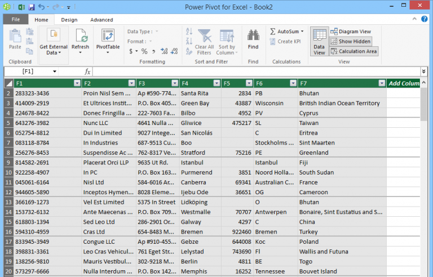The height and width of the screenshot is (277, 433).
Task: Select cell 'Tennessee'
Action: 276,271
